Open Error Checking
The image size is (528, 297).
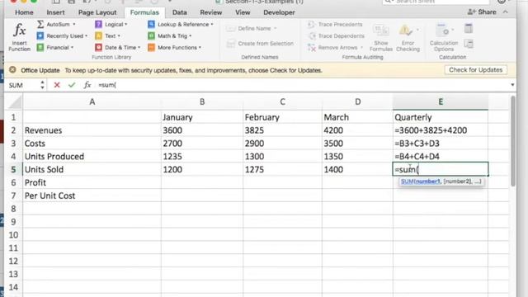[x=408, y=38]
